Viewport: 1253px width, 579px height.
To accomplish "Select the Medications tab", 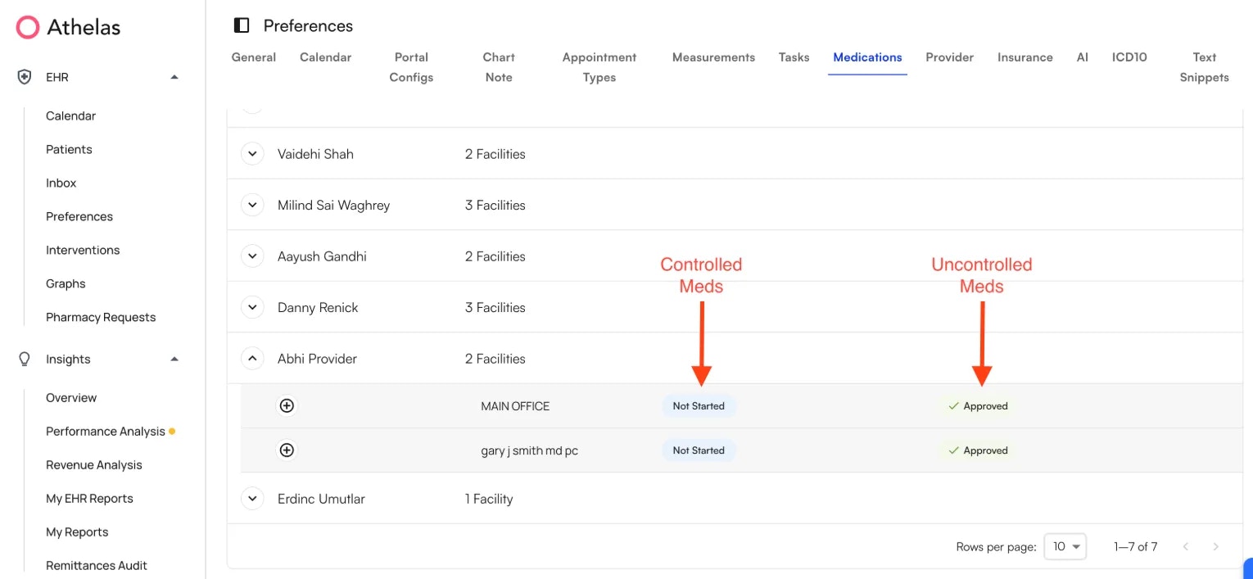I will [867, 57].
